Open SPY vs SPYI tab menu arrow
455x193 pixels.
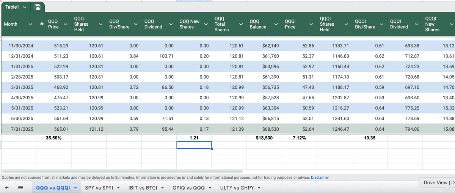(118, 188)
